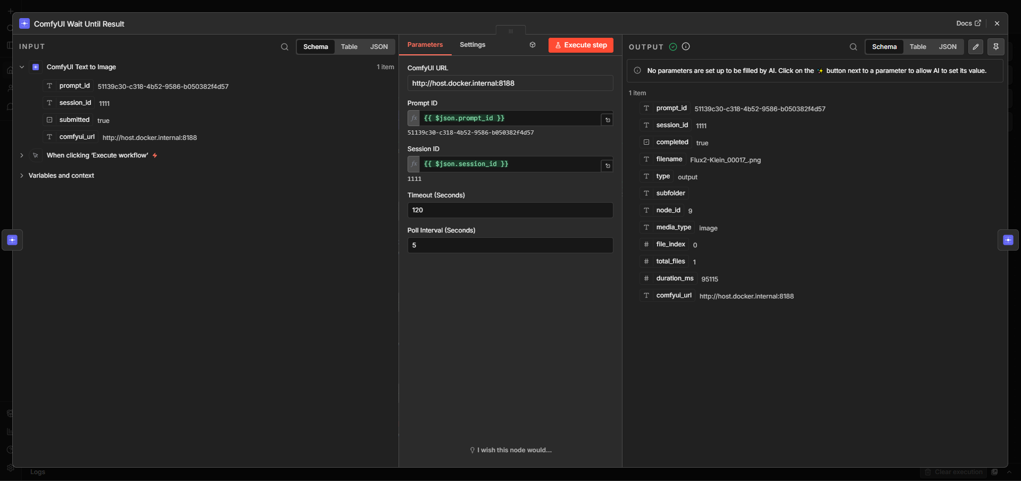Expand Variables and context section

click(22, 176)
